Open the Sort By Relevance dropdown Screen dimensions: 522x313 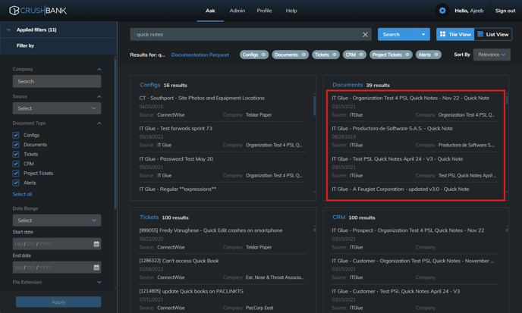tap(492, 55)
